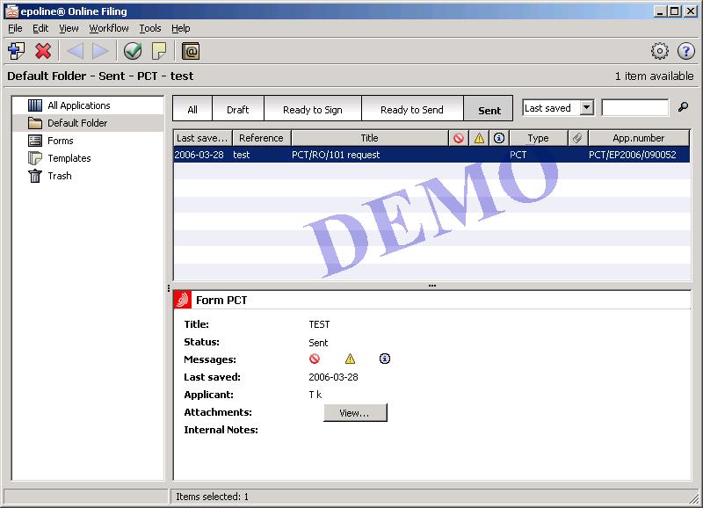Sort by the paperclip attachment column
Viewport: 703px width, 508px height.
point(578,138)
